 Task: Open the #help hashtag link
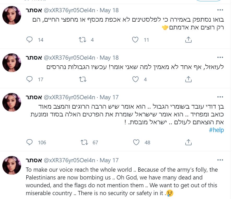216,130
